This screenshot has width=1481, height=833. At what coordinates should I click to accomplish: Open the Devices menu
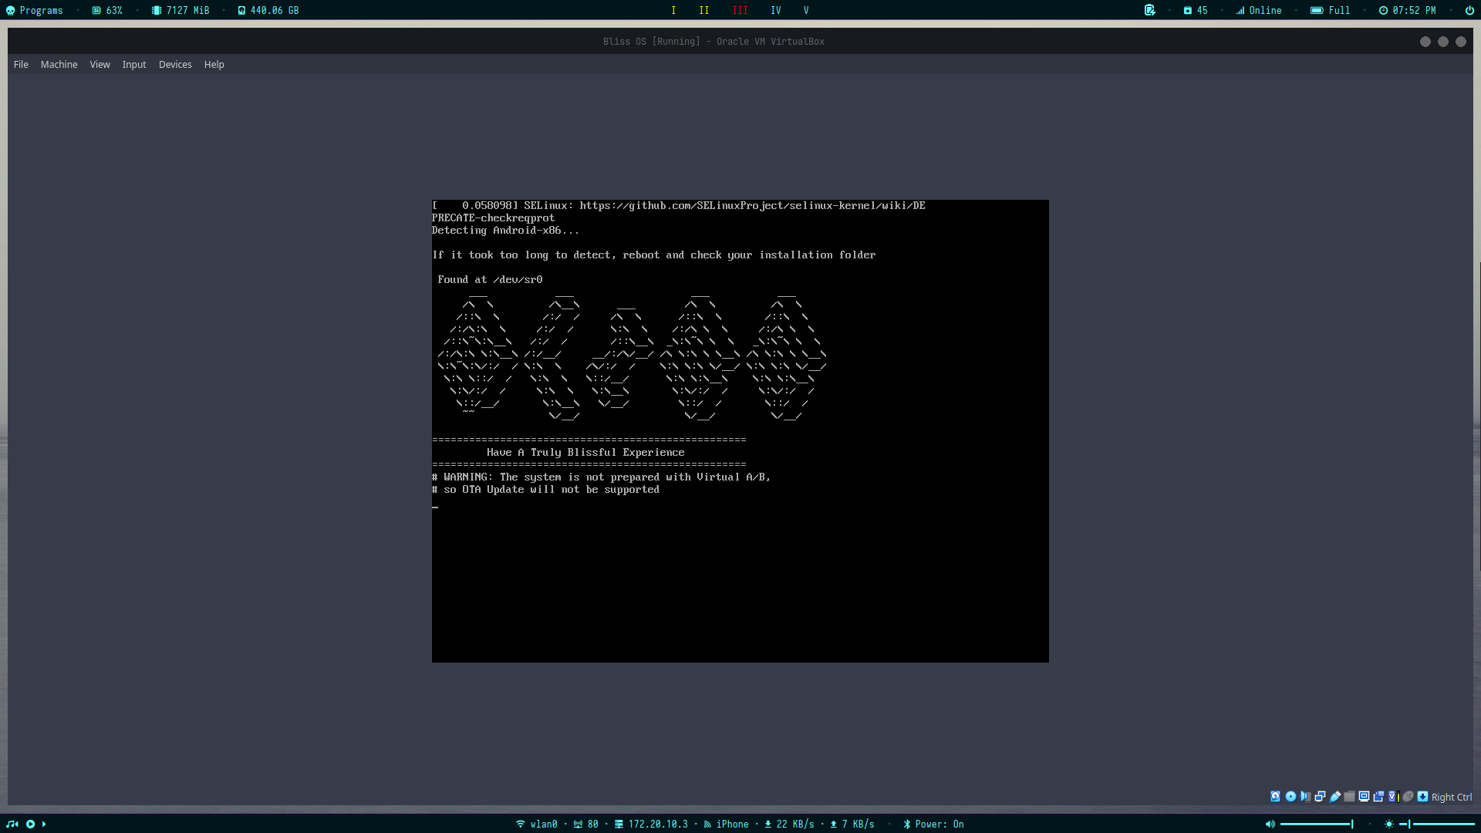click(175, 65)
